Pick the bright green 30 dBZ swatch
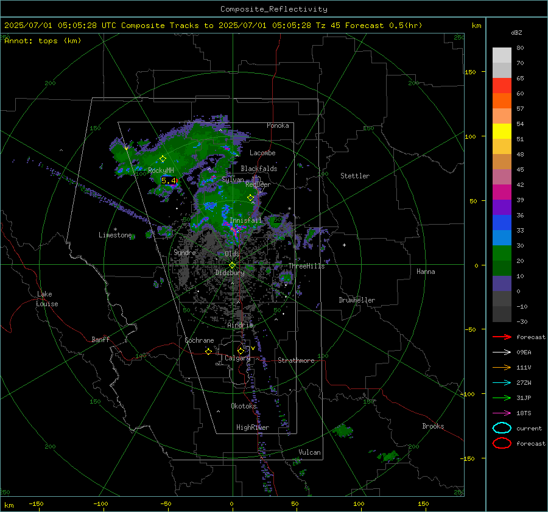 tap(502, 253)
